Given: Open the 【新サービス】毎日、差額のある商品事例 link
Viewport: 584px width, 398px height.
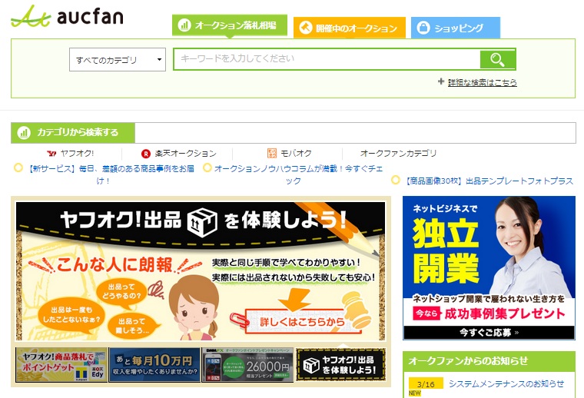Looking at the screenshot, I should [x=110, y=174].
